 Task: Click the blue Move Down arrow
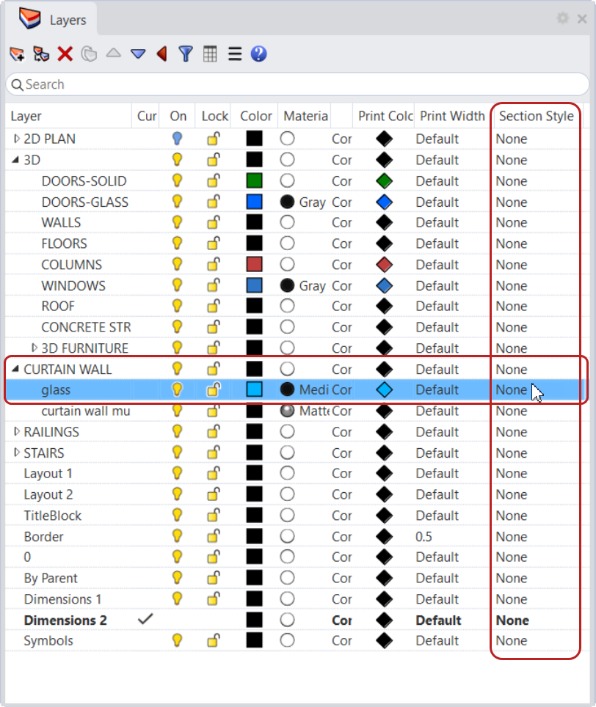(138, 54)
